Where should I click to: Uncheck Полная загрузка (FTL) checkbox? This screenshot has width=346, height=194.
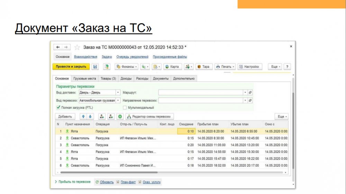click(x=58, y=108)
